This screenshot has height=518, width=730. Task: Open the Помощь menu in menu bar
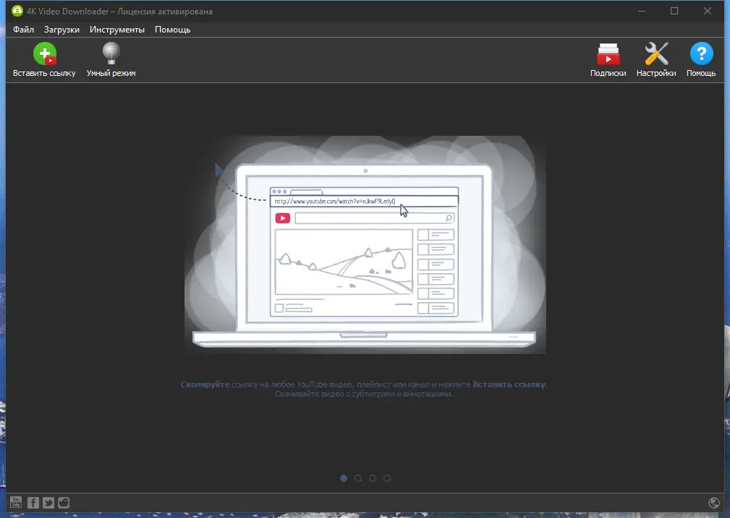pyautogui.click(x=172, y=30)
